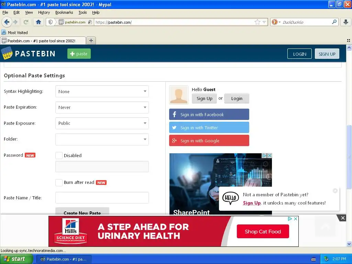Click the Pastebin.com taskbar button

pyautogui.click(x=64, y=259)
